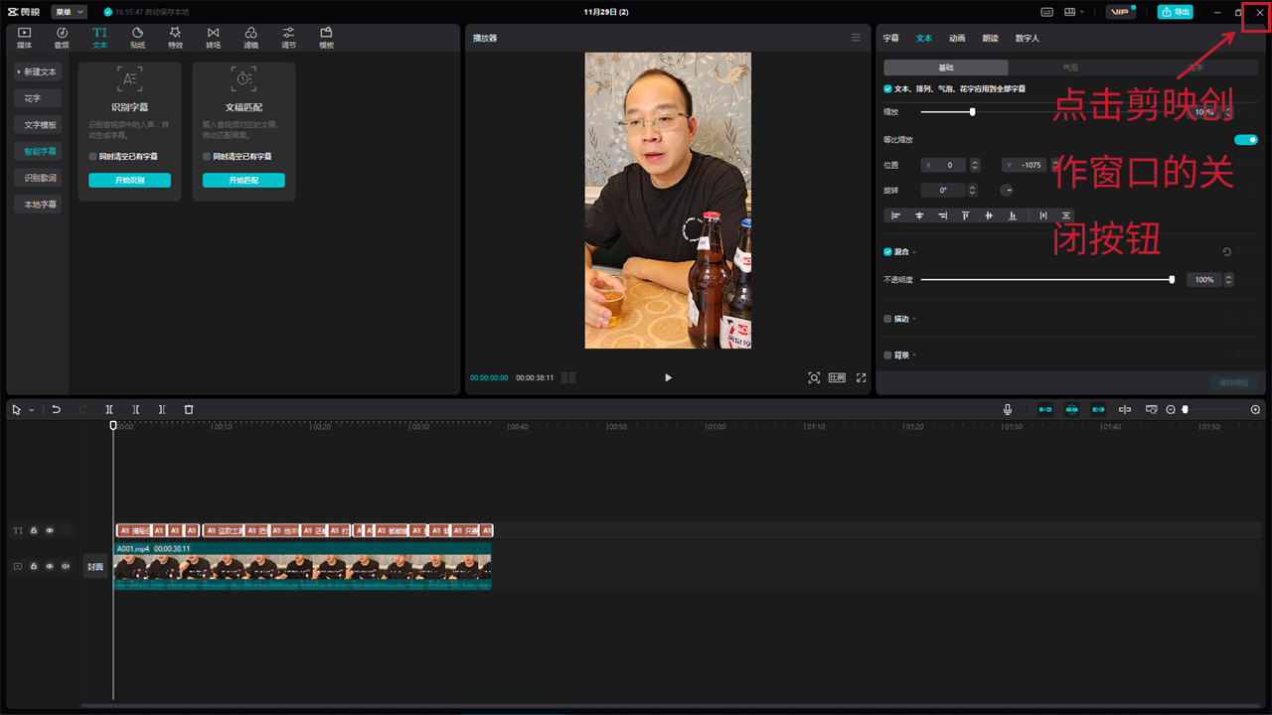Uncheck the 混合 blend checkbox
1272x715 pixels.
point(887,252)
